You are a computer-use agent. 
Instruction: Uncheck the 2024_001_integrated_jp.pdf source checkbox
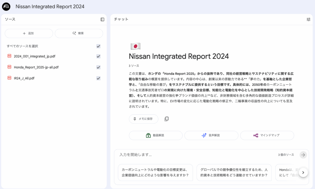(x=98, y=56)
